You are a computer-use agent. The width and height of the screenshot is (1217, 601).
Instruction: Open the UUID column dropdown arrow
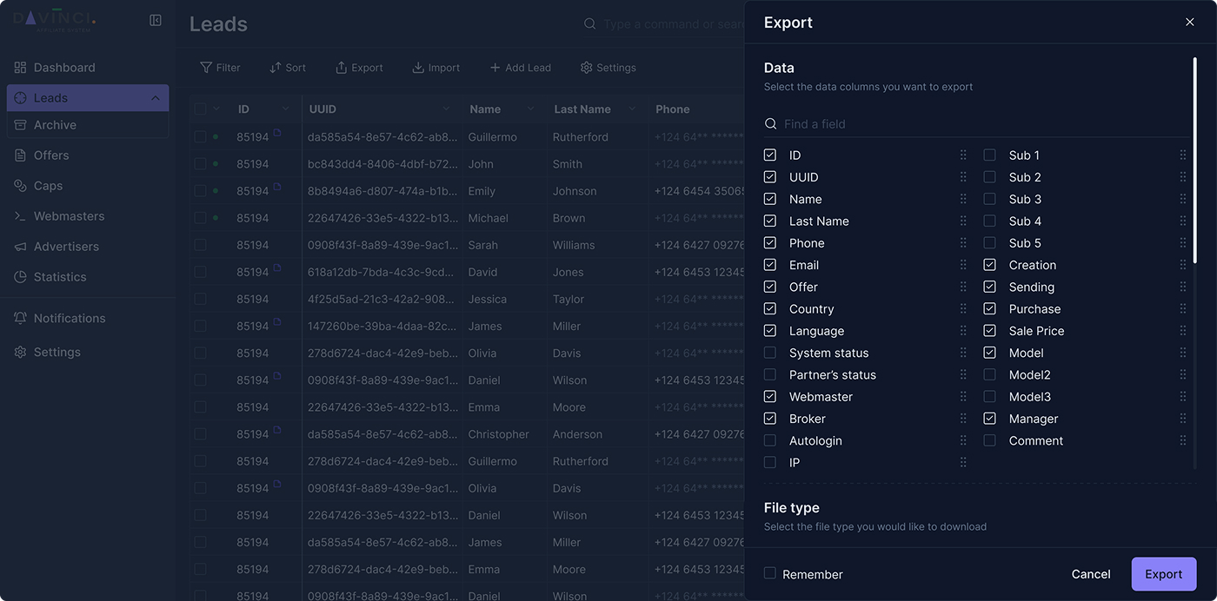pos(446,109)
